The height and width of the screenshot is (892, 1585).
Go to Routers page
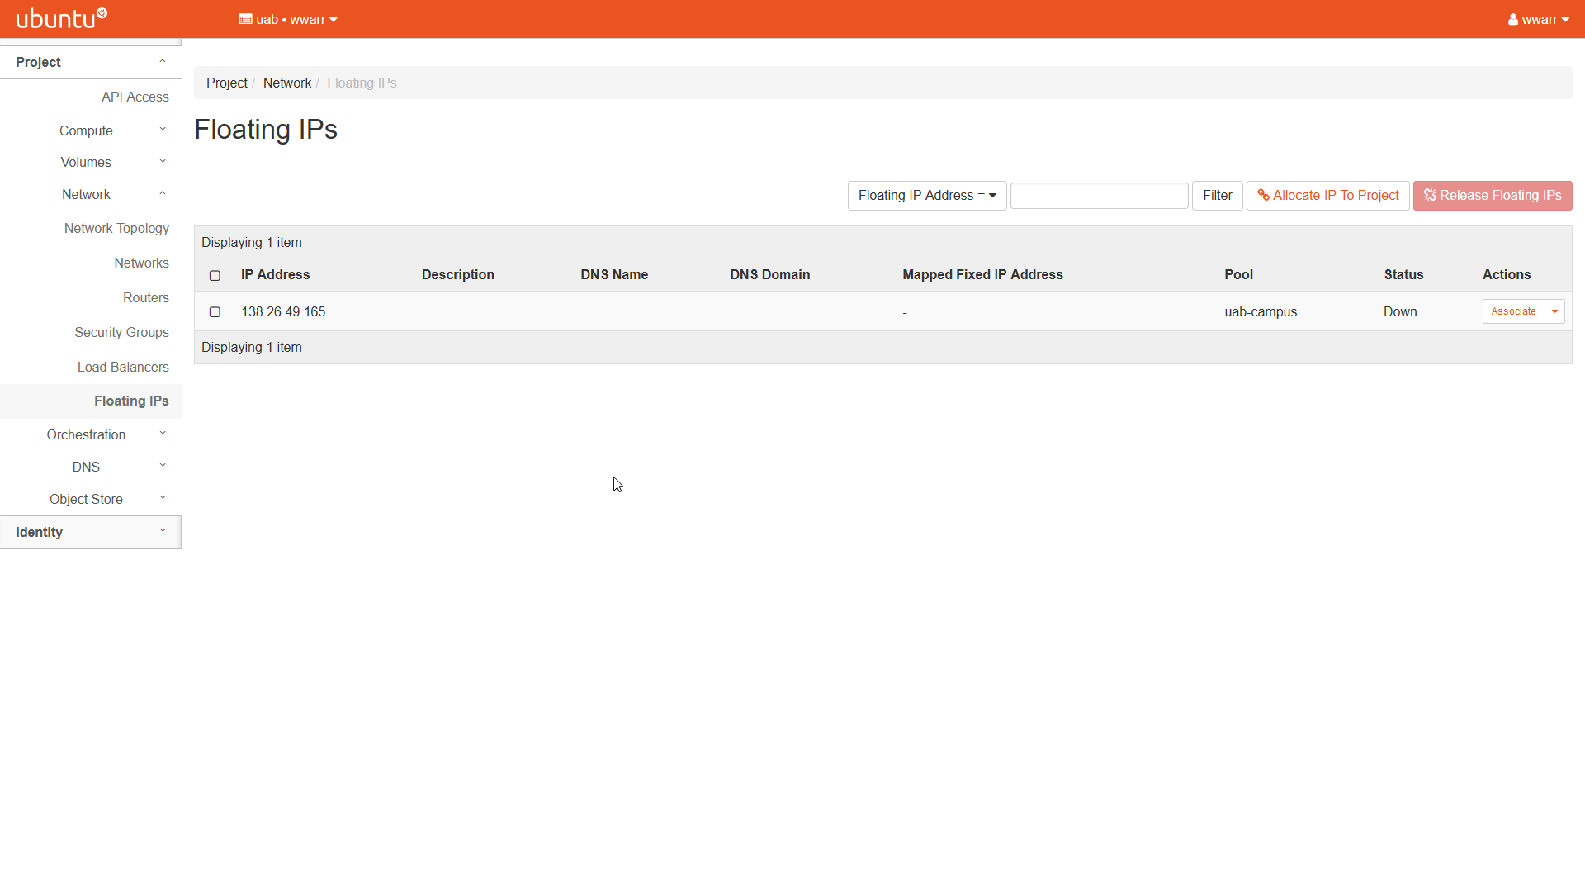point(145,297)
